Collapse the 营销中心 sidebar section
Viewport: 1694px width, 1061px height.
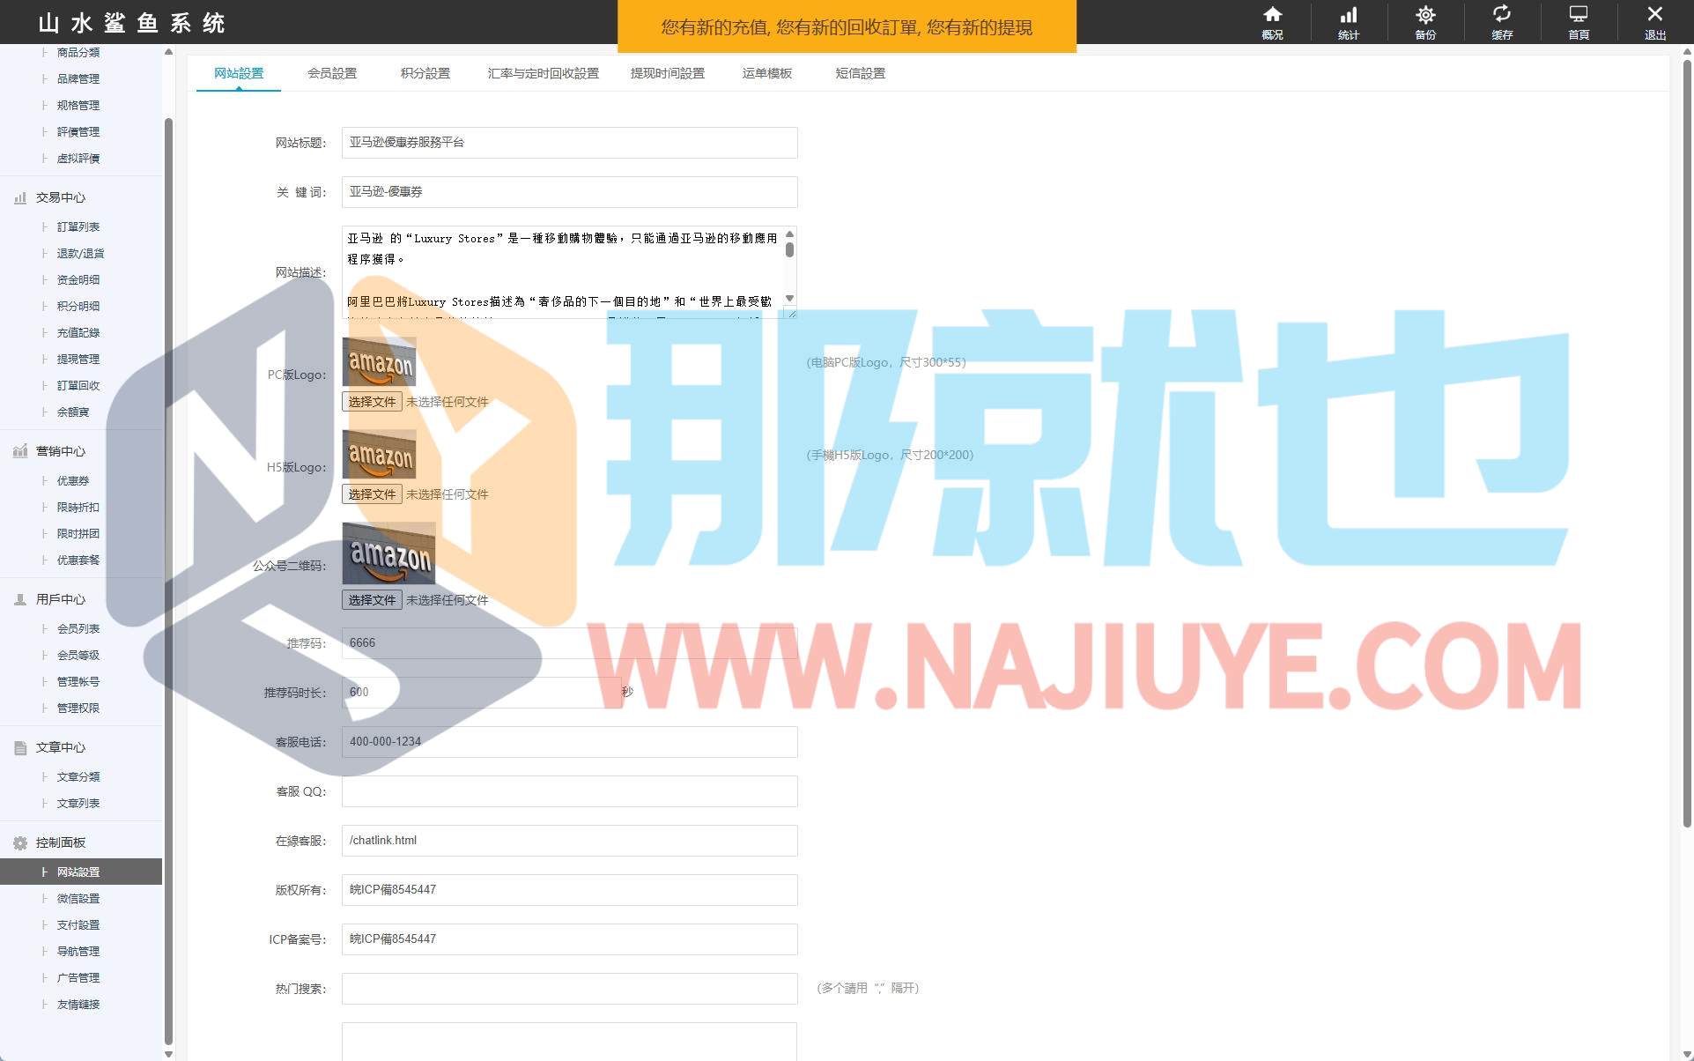coord(60,451)
